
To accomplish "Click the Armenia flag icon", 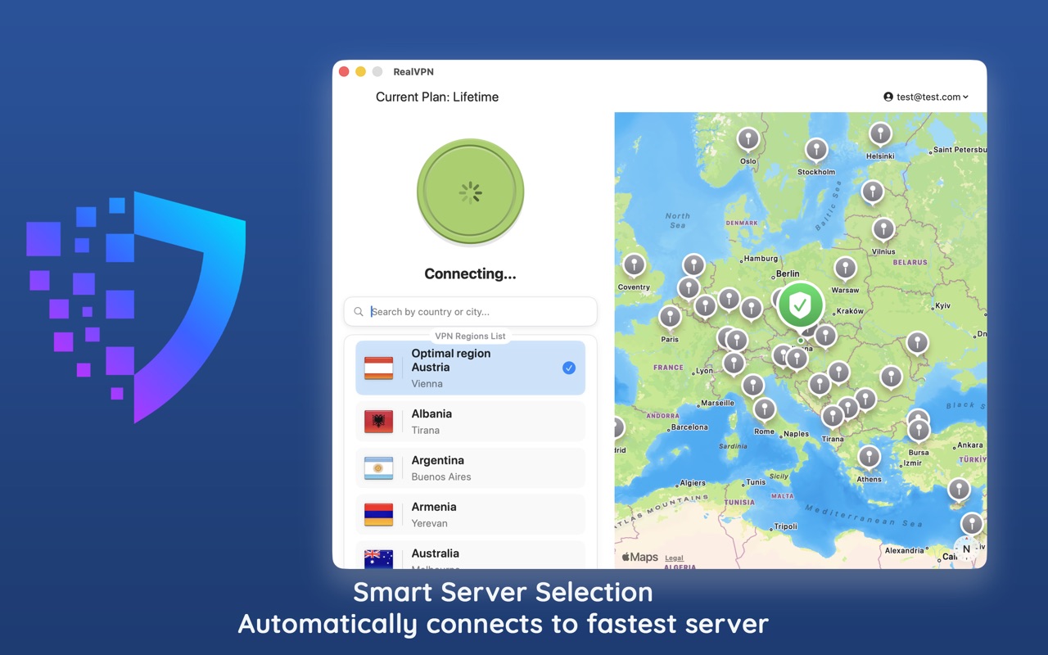I will click(379, 514).
